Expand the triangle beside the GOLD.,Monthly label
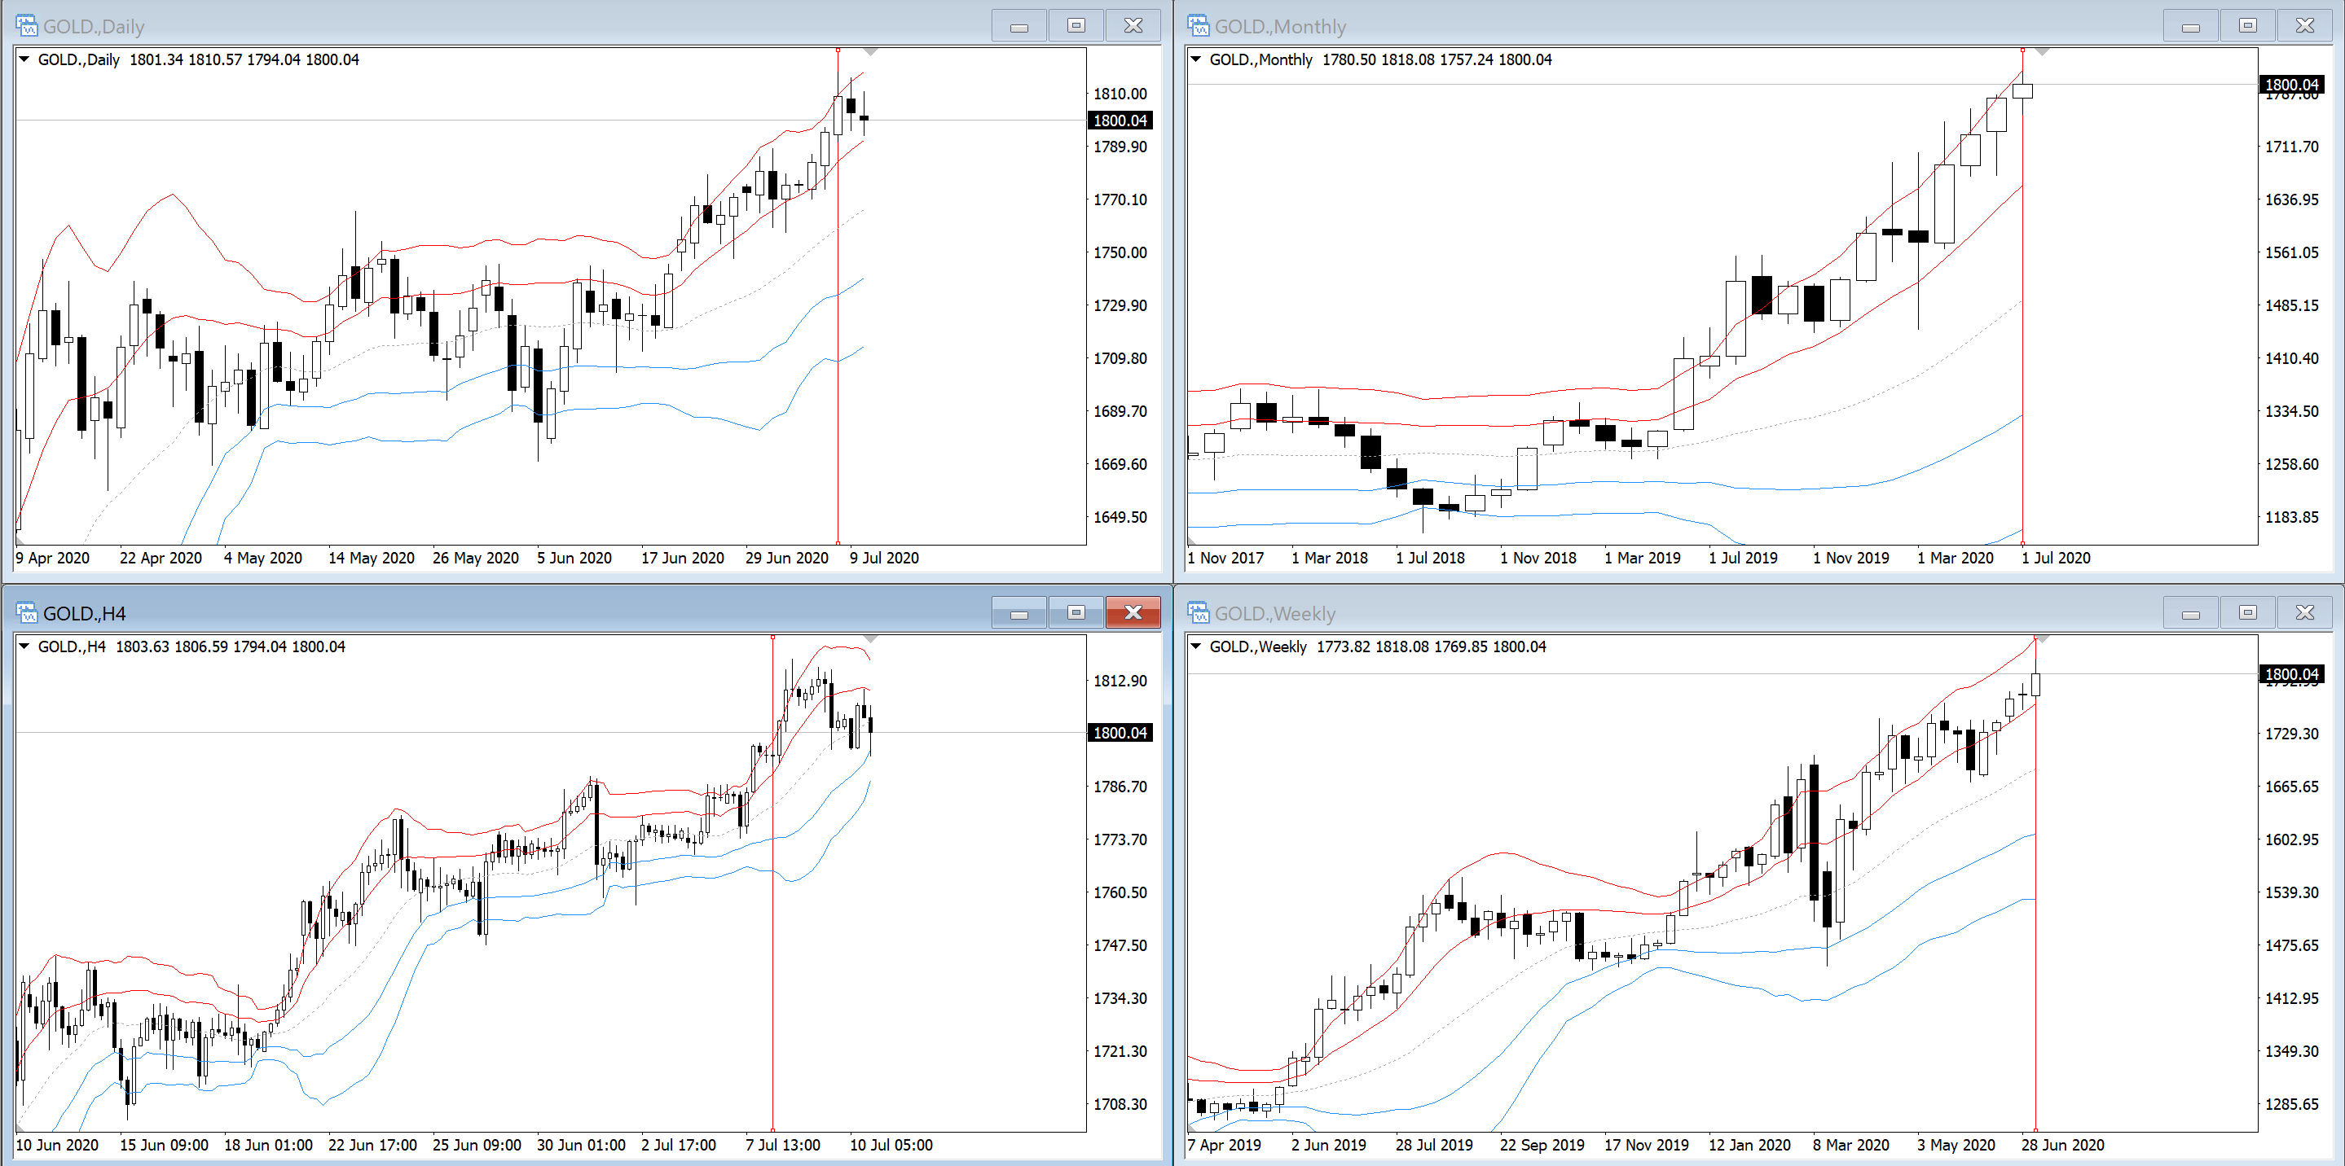2345x1166 pixels. click(x=1196, y=59)
